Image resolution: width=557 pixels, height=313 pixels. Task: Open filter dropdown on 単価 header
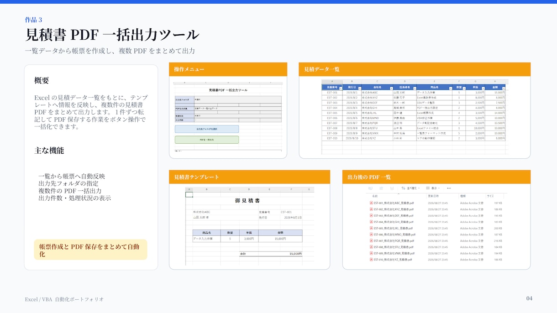pos(483,88)
